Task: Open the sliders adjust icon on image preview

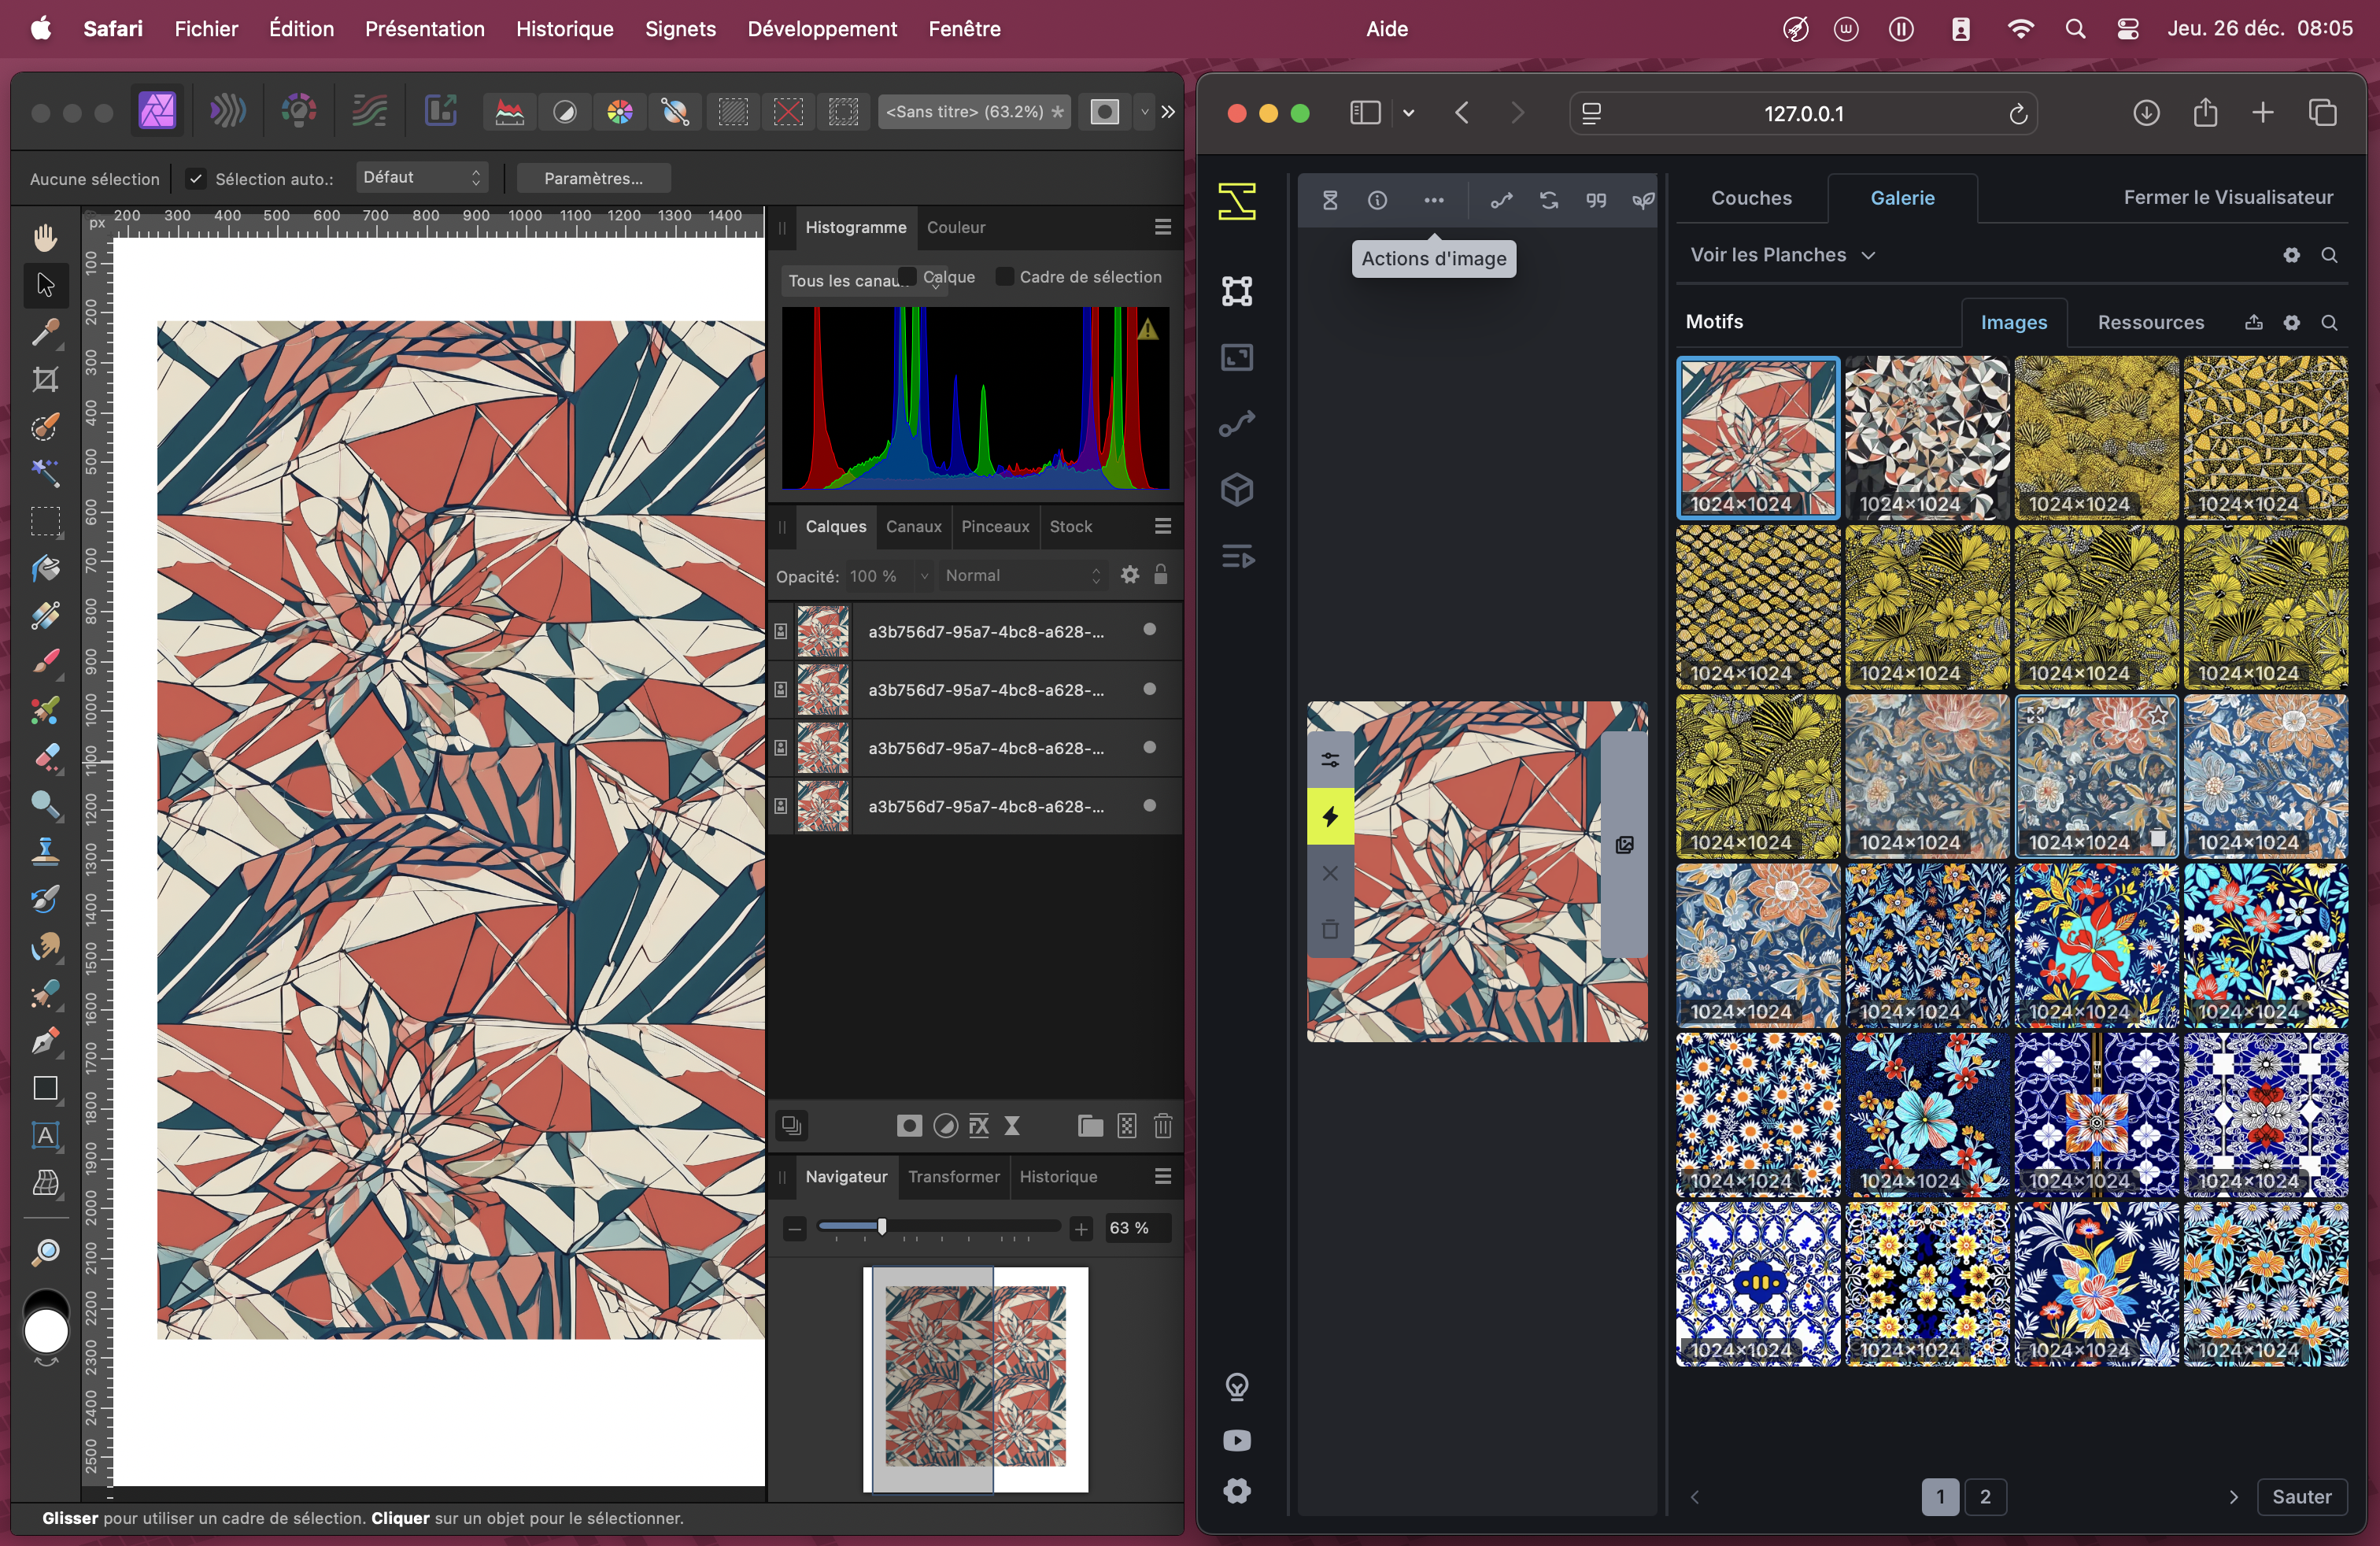Action: click(1330, 760)
